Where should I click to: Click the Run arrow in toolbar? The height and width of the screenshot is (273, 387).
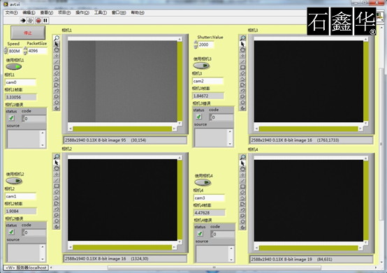point(23,20)
